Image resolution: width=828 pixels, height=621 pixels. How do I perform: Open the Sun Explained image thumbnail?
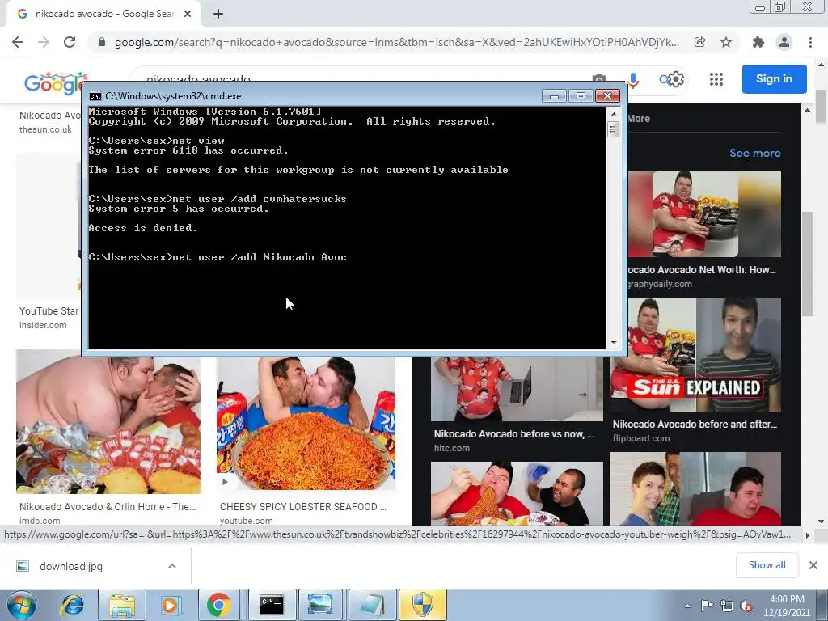tap(695, 354)
